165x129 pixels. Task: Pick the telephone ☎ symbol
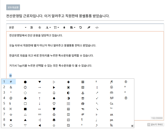[82, 104]
